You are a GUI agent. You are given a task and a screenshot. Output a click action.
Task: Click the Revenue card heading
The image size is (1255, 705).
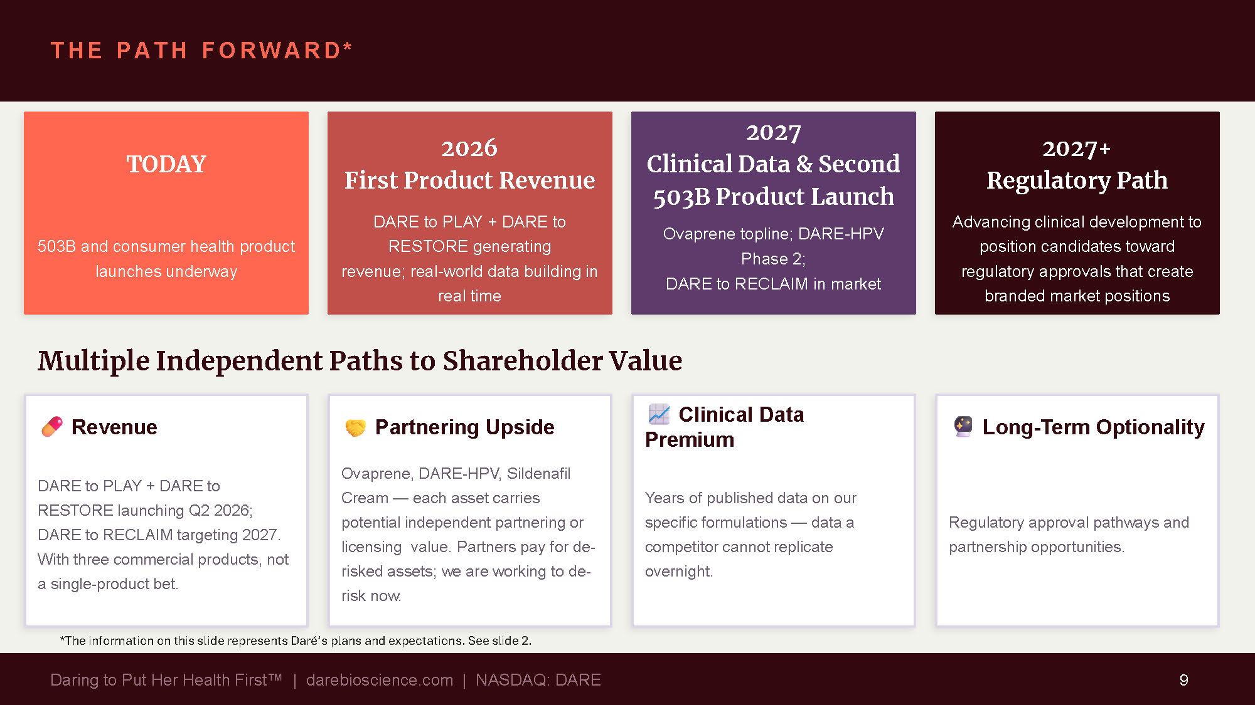114,427
